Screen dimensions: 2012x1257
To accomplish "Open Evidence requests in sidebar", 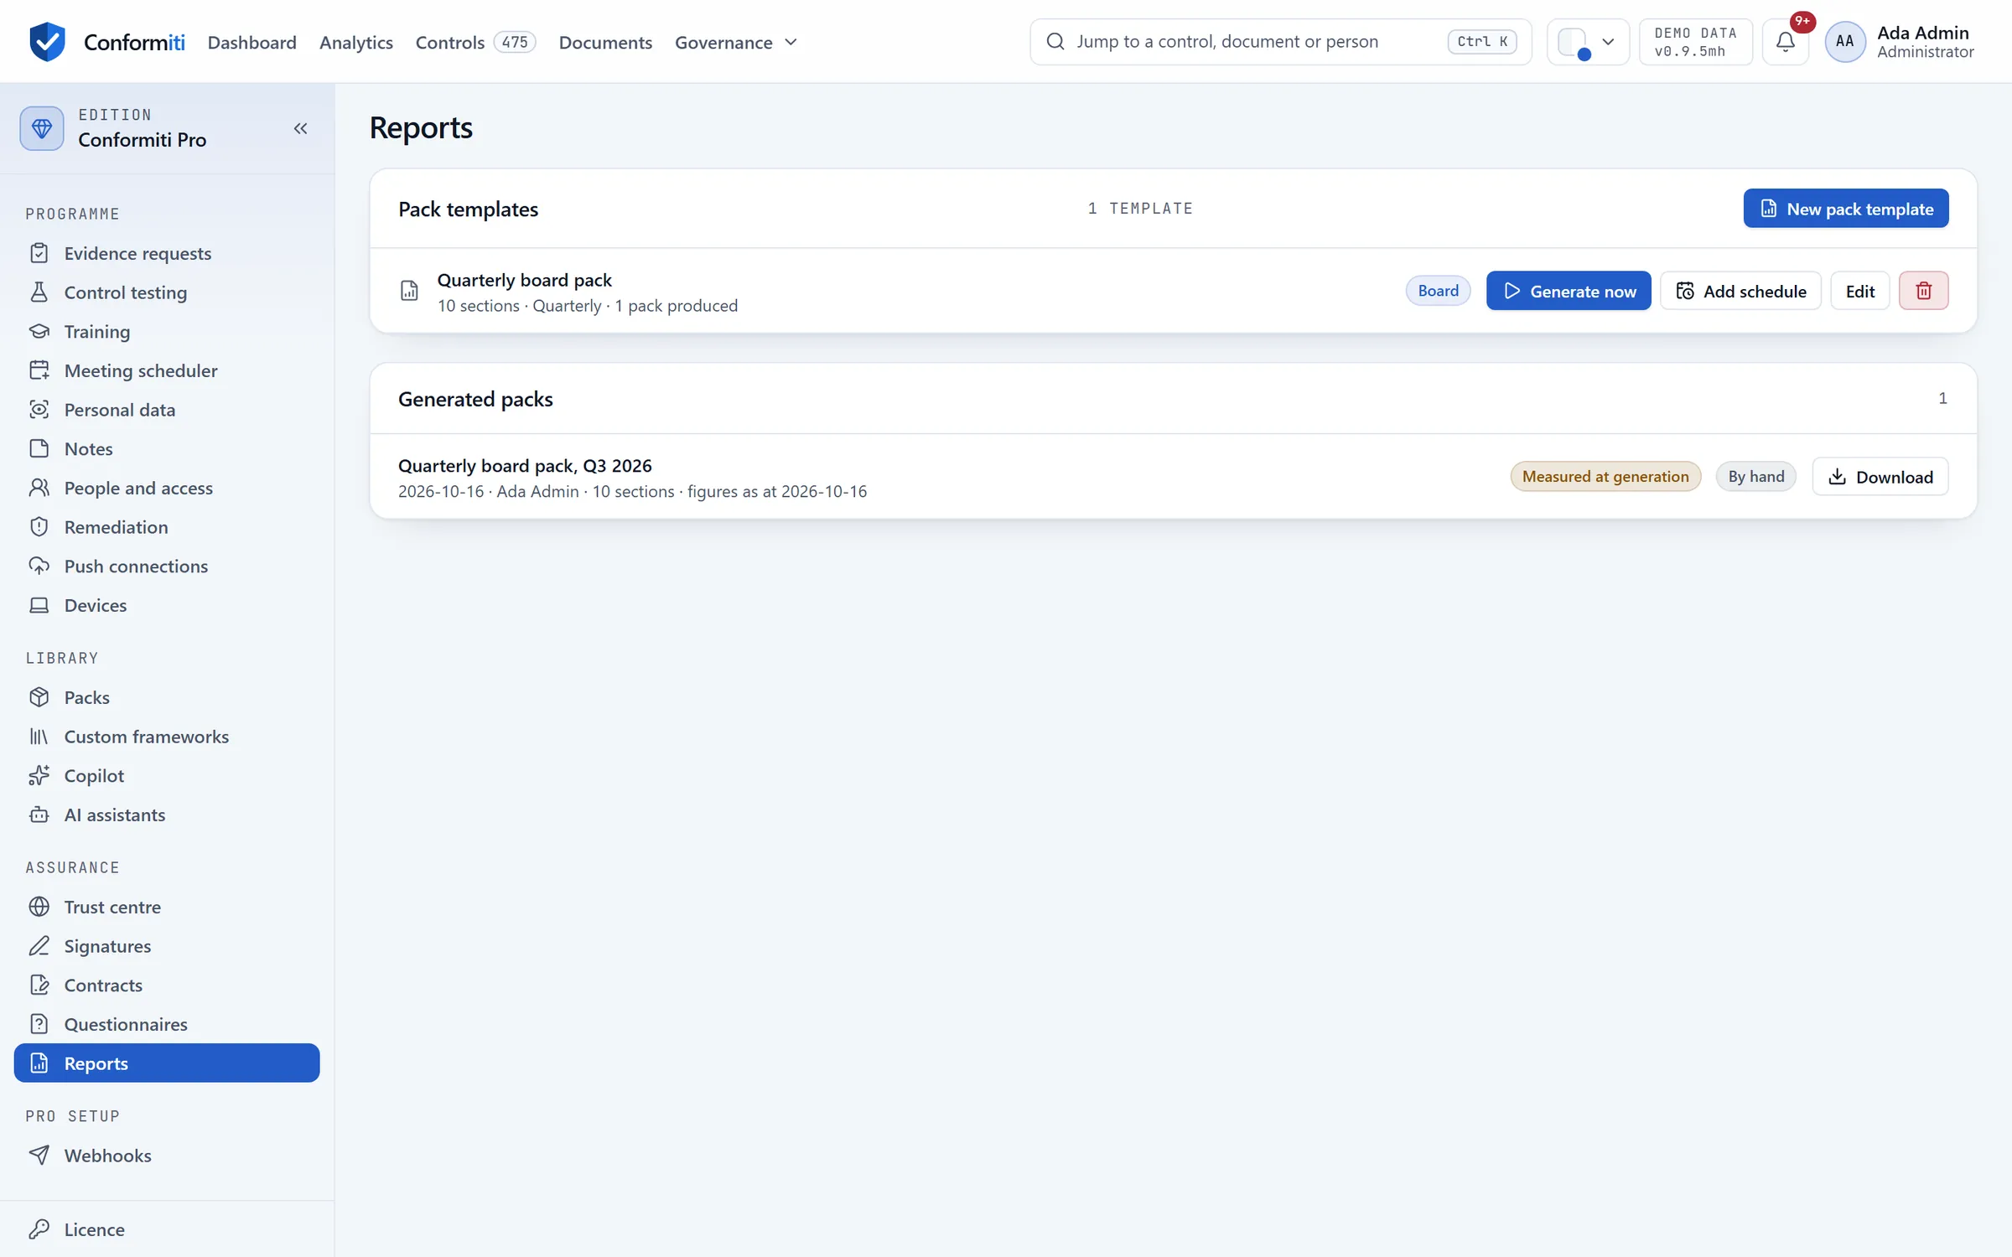I will [x=167, y=253].
